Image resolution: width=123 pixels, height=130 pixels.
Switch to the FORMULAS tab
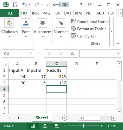point(57,13)
